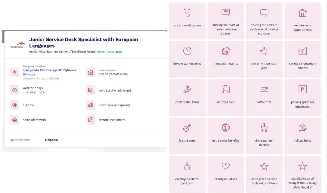Click the kindergarten stroller icon
The image size is (327, 193).
pos(264,128)
